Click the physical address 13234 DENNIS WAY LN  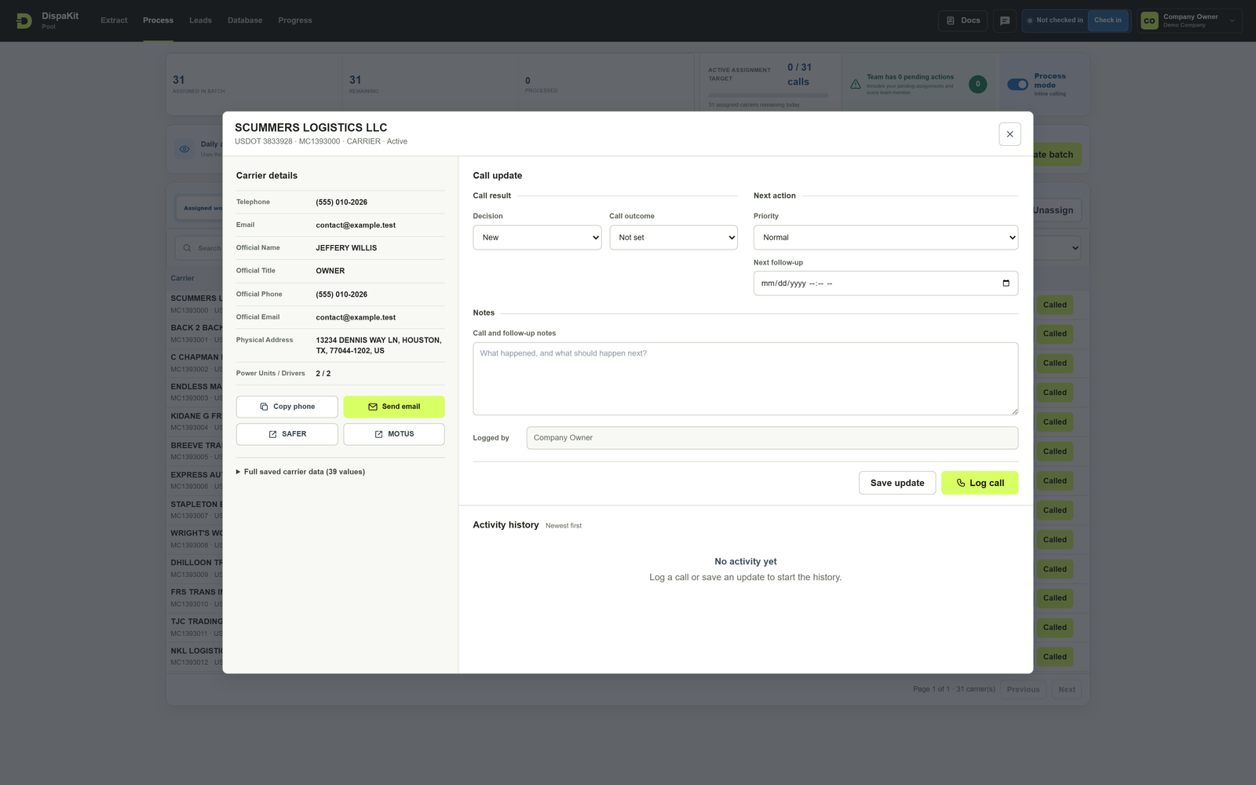[x=378, y=345]
